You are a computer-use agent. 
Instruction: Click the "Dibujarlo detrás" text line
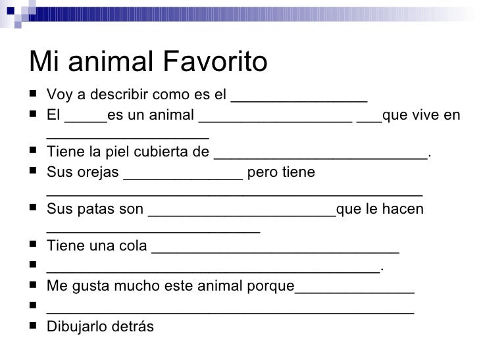(x=100, y=324)
